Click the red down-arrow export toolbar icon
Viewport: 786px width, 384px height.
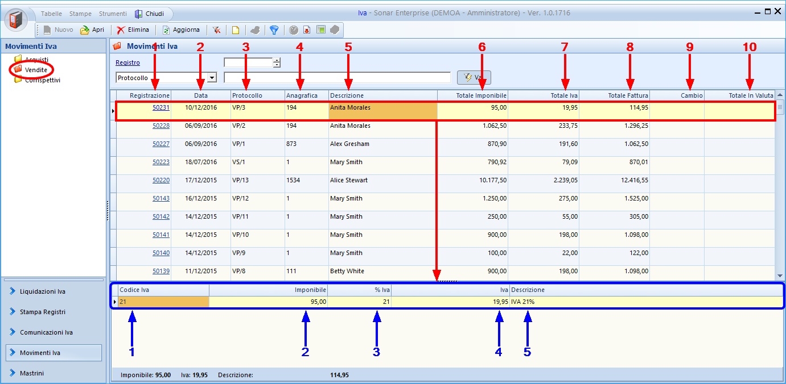pos(307,30)
